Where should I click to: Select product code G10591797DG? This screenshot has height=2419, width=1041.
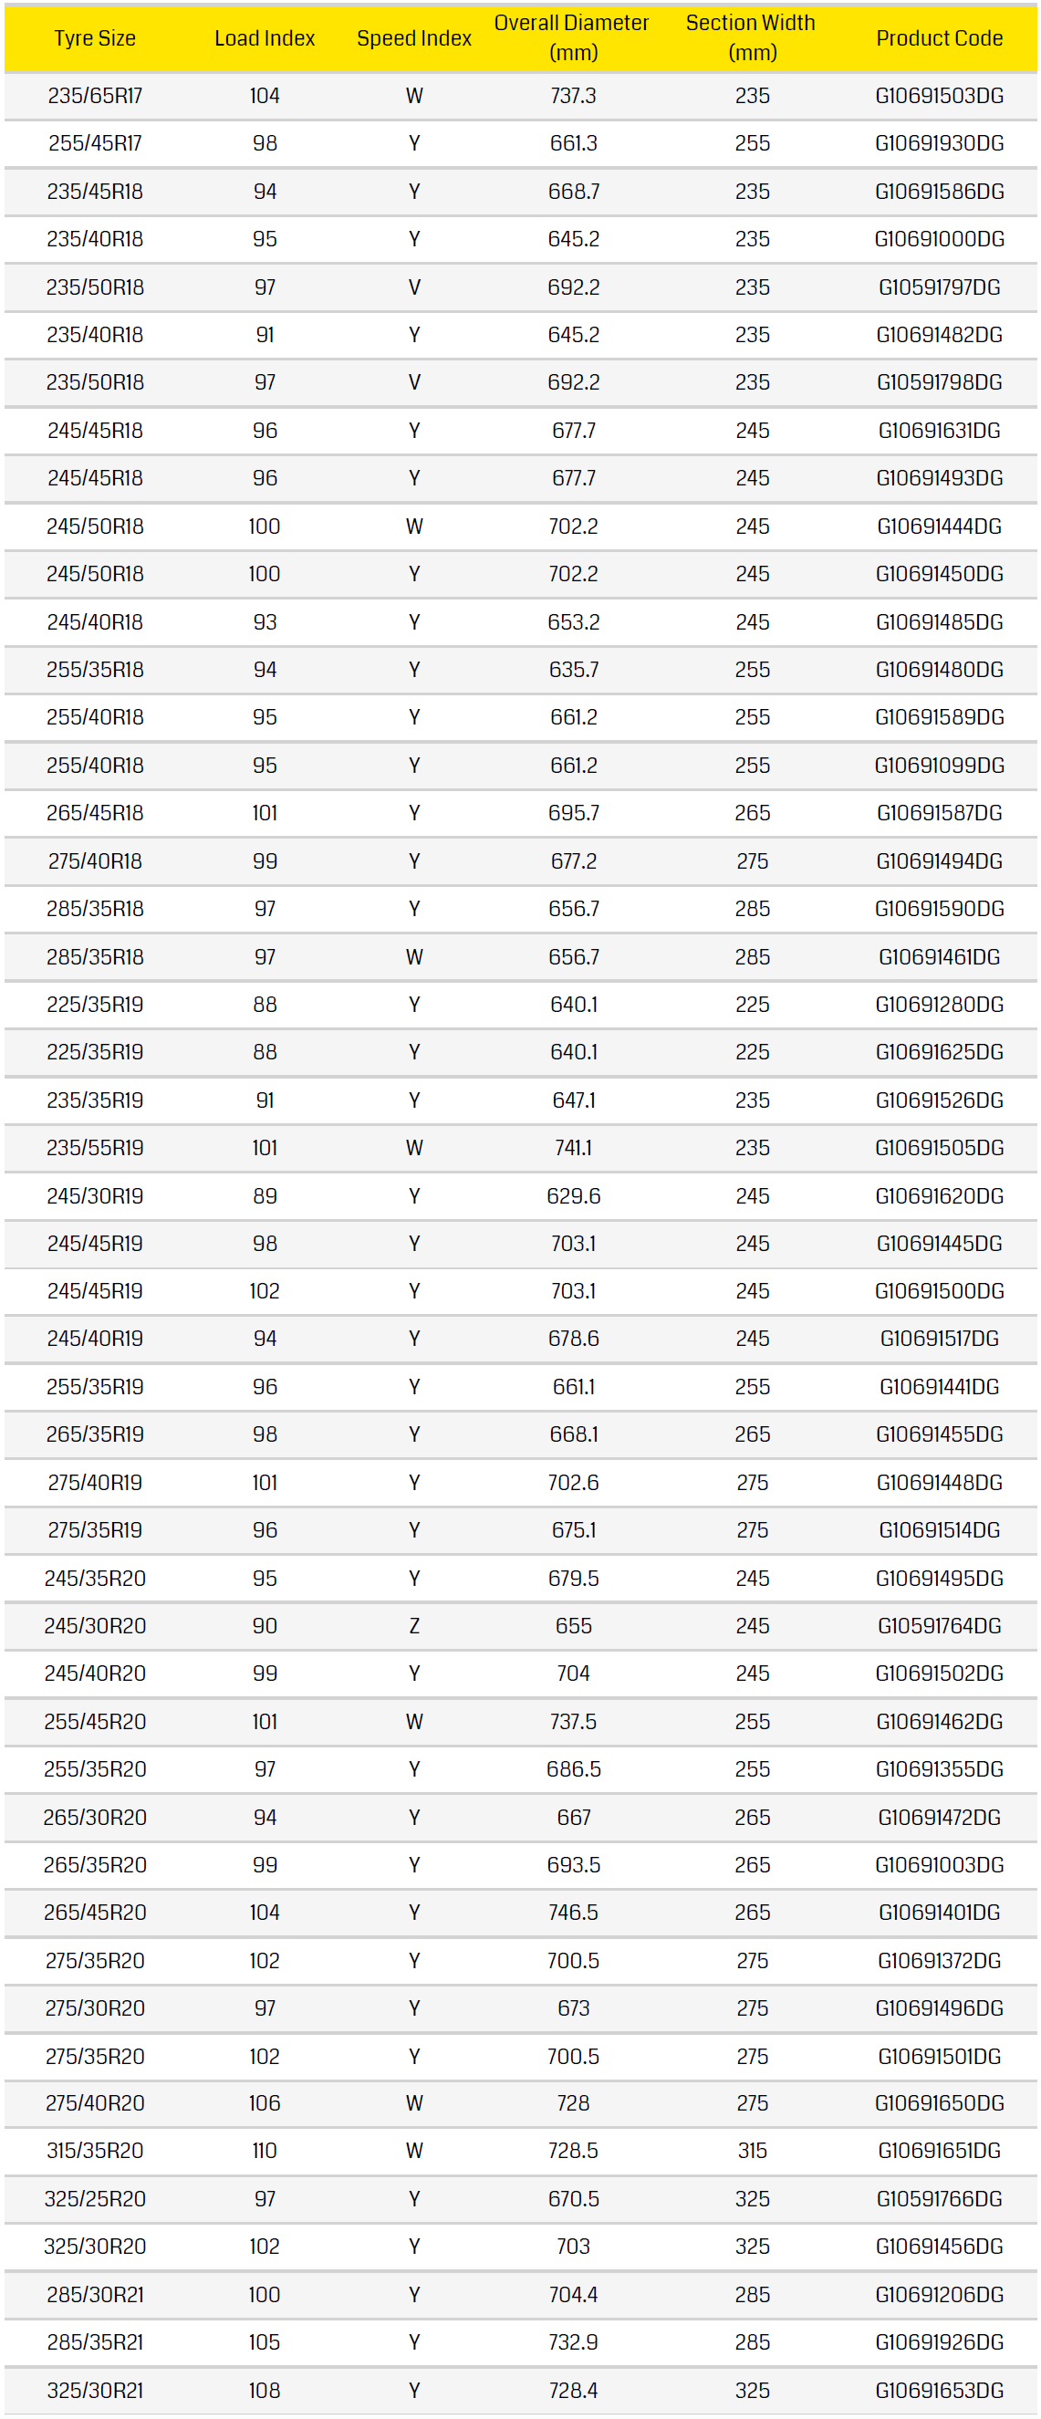[x=939, y=287]
